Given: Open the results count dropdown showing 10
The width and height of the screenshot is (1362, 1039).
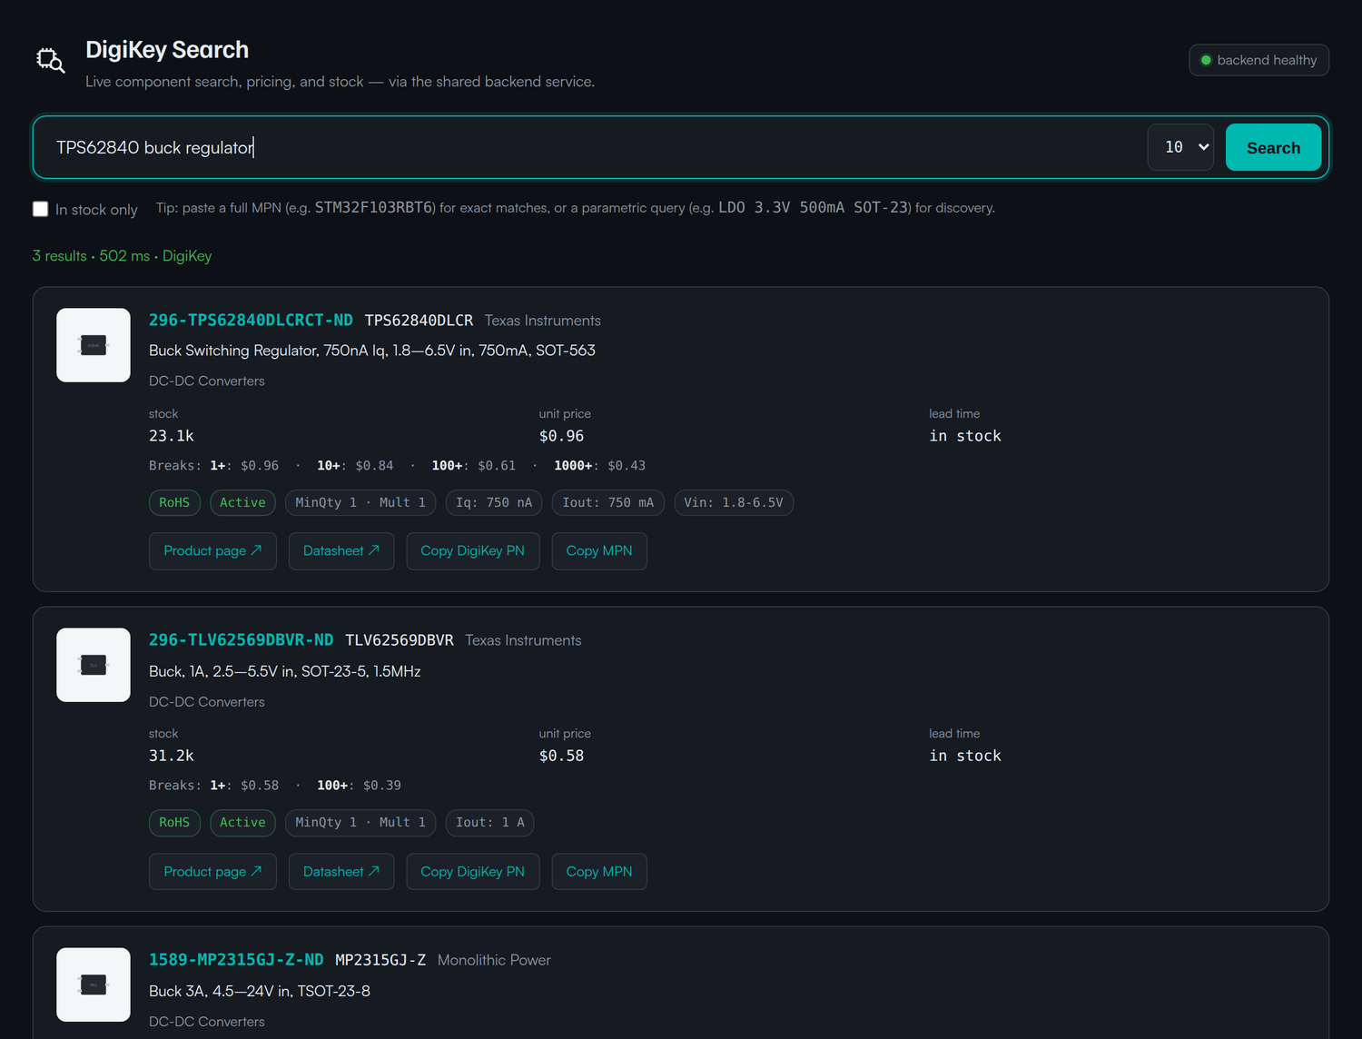Looking at the screenshot, I should pyautogui.click(x=1180, y=147).
